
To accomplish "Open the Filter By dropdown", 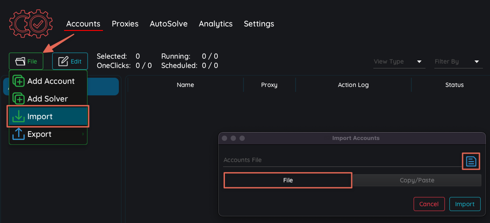I will (x=457, y=62).
